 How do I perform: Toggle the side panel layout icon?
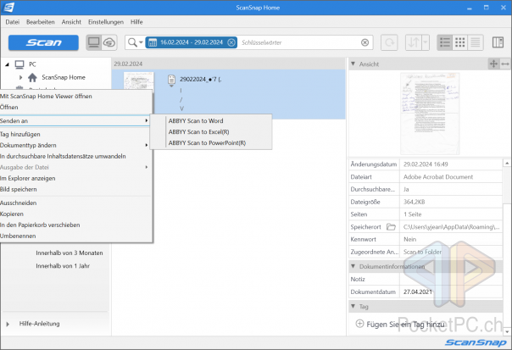point(498,42)
